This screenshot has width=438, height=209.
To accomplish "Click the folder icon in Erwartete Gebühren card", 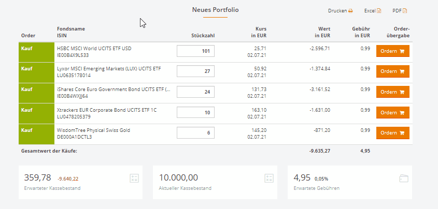I will click(404, 178).
